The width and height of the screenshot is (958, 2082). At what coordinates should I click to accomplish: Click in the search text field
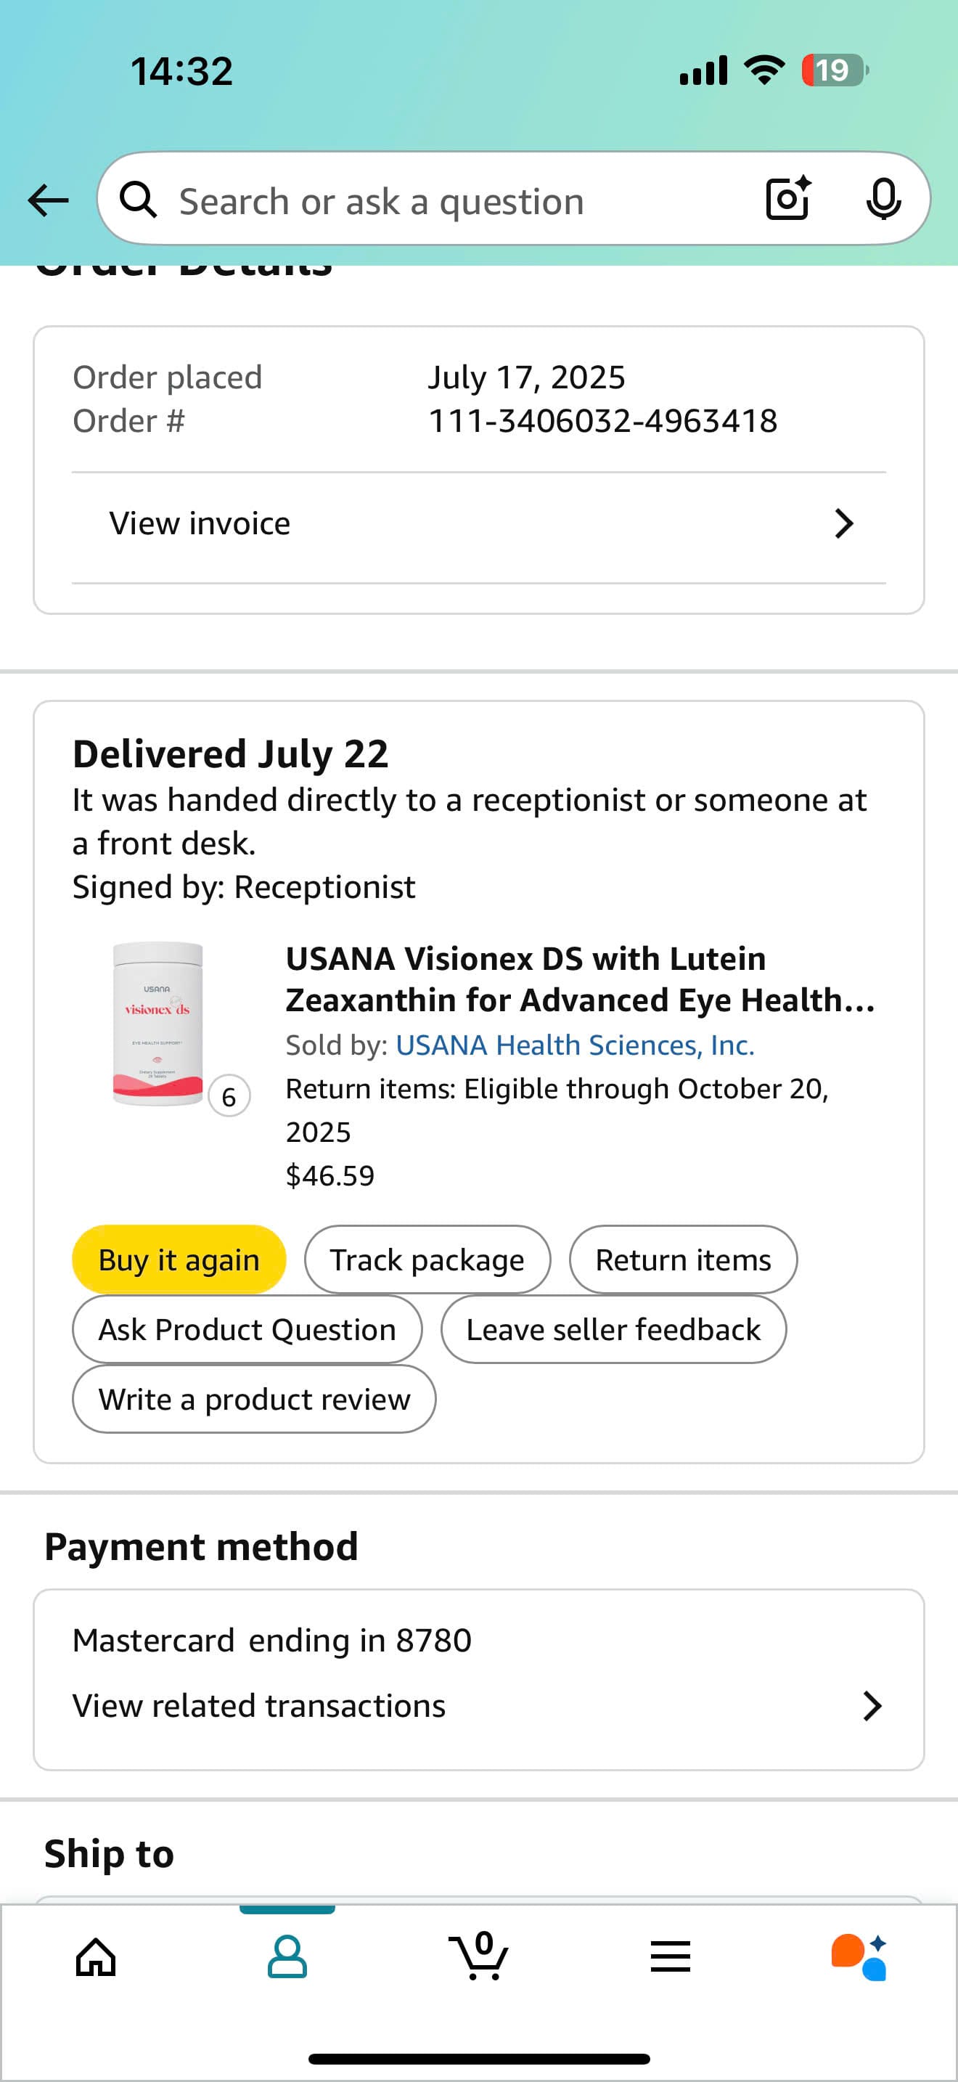(452, 201)
